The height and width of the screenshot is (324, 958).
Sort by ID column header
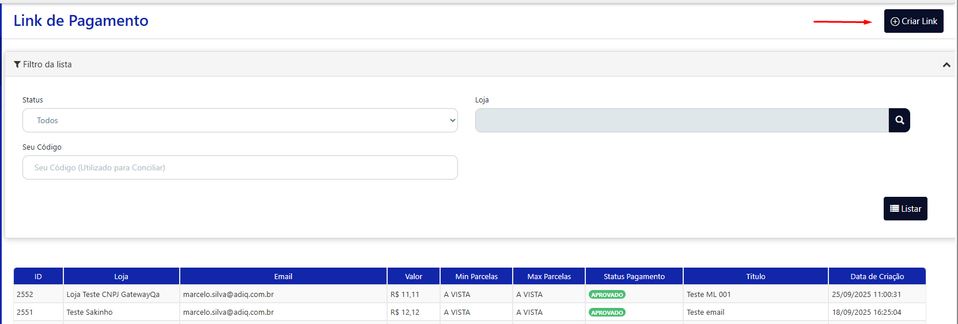click(x=38, y=276)
